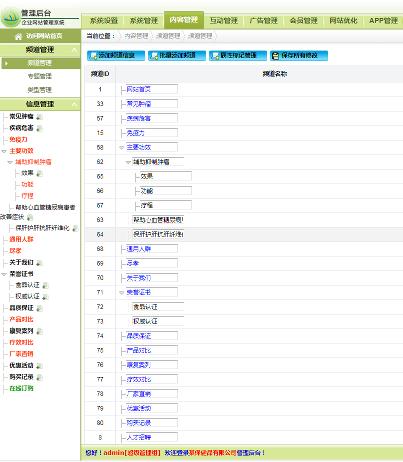Screen dimensions: 403x462
Task: Switch to the 会员管理 tab
Action: (303, 20)
